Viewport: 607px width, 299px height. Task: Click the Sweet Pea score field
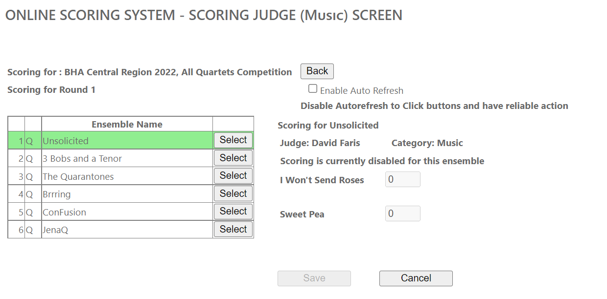pyautogui.click(x=402, y=214)
